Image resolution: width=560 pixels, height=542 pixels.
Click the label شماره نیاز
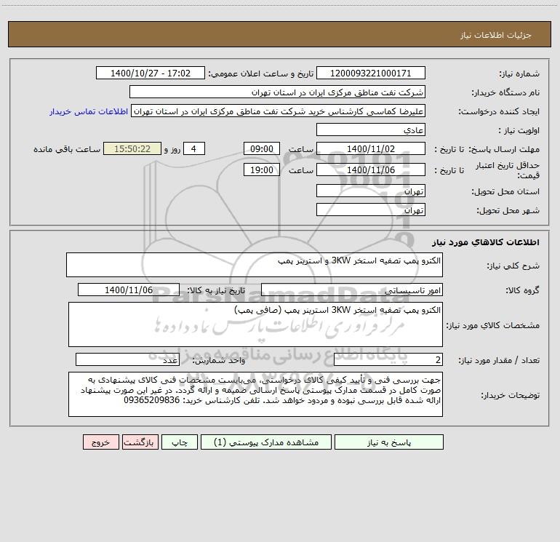point(519,73)
